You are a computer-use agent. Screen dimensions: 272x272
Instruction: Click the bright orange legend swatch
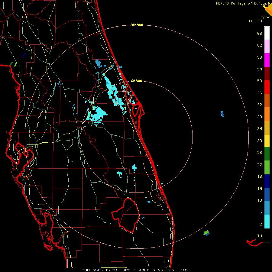(x=267, y=114)
